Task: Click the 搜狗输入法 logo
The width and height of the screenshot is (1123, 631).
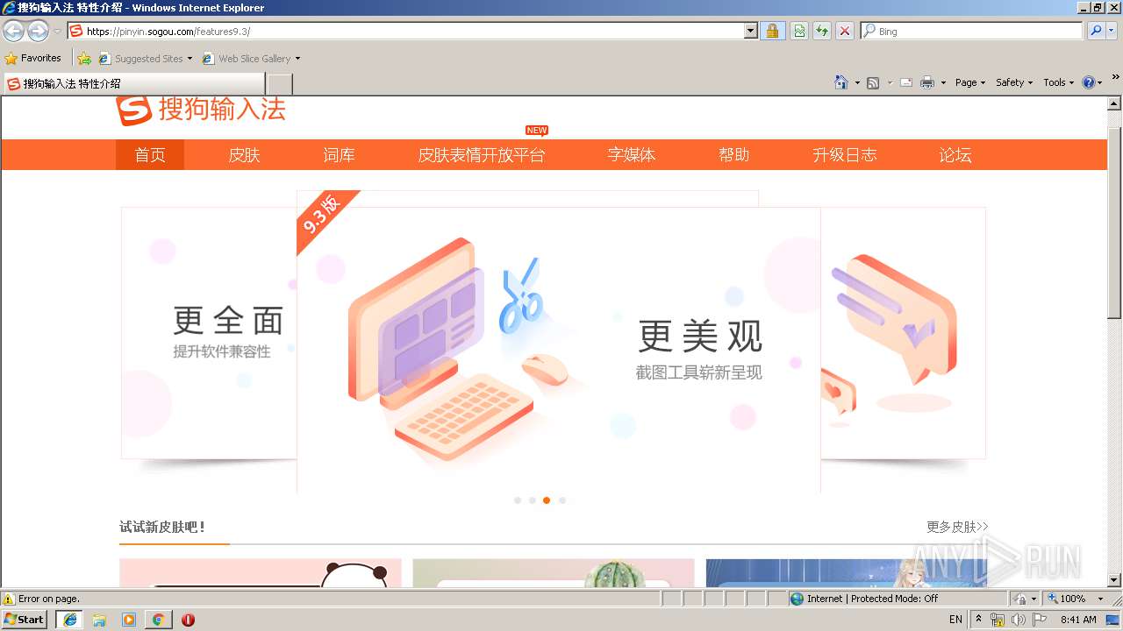Action: (x=201, y=110)
